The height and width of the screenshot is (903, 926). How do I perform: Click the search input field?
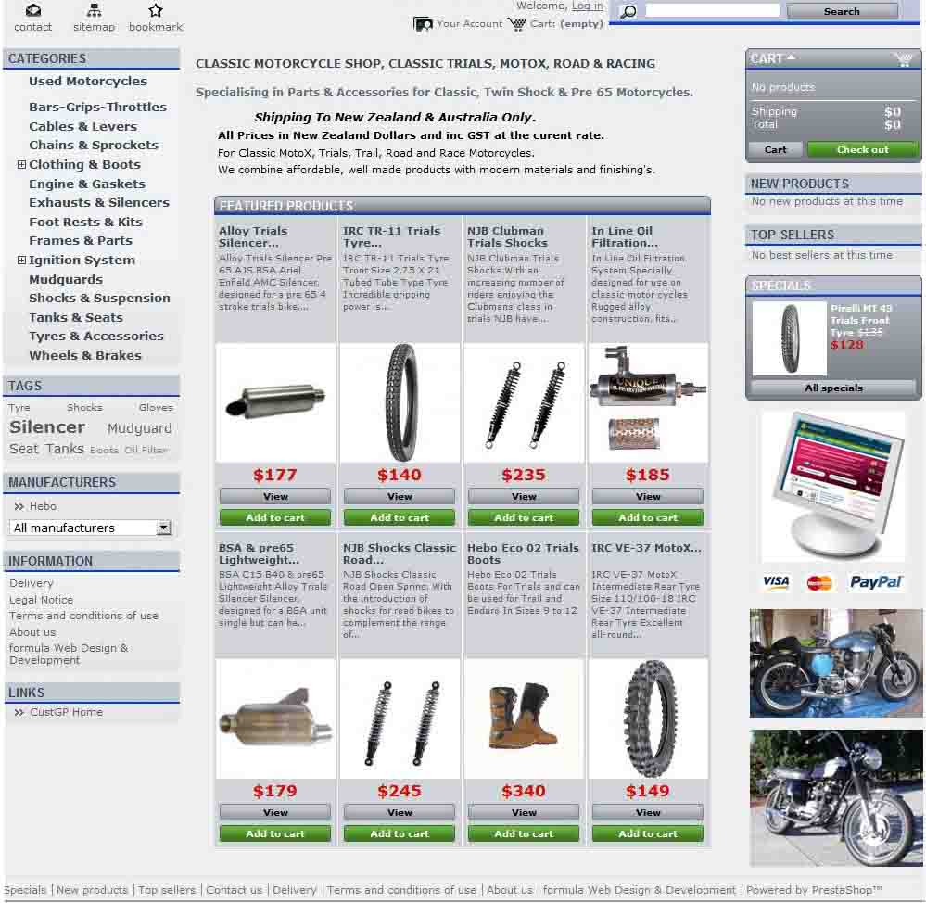coord(712,10)
